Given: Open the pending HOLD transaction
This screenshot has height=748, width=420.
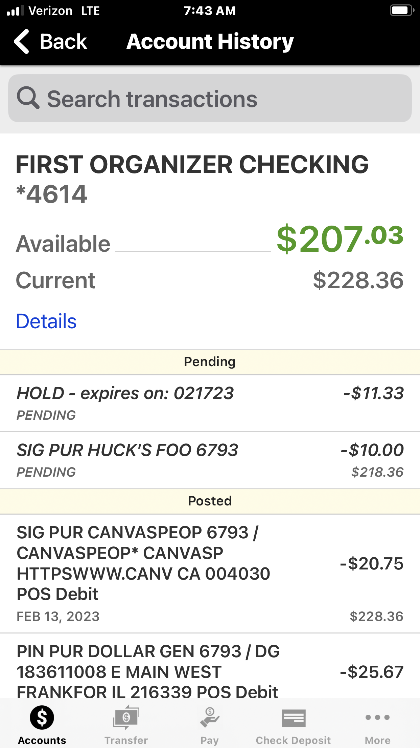Looking at the screenshot, I should click(x=210, y=403).
